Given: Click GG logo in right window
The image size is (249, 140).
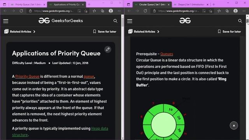Looking at the screenshot, I should 185,21.
